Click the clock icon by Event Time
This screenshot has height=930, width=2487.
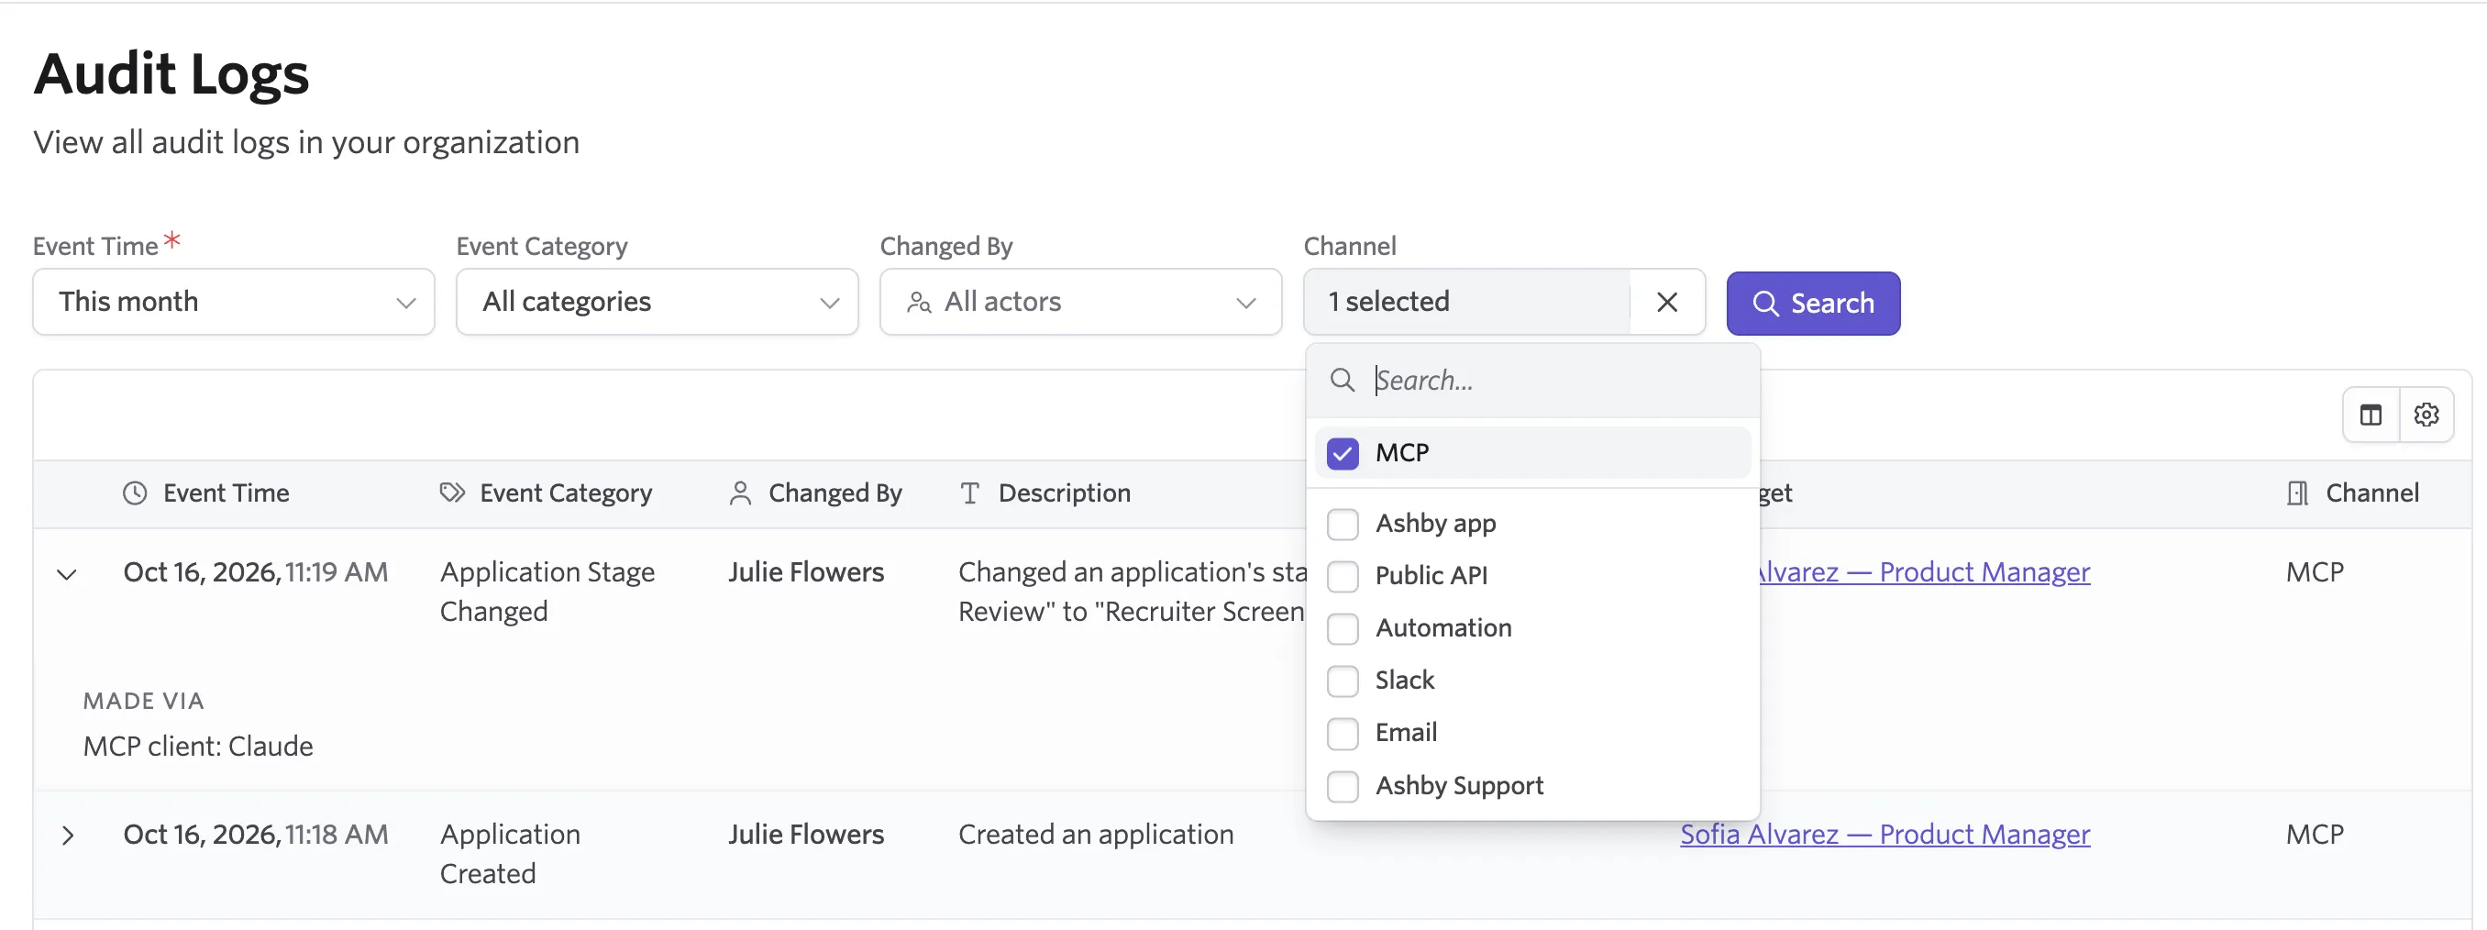(135, 493)
